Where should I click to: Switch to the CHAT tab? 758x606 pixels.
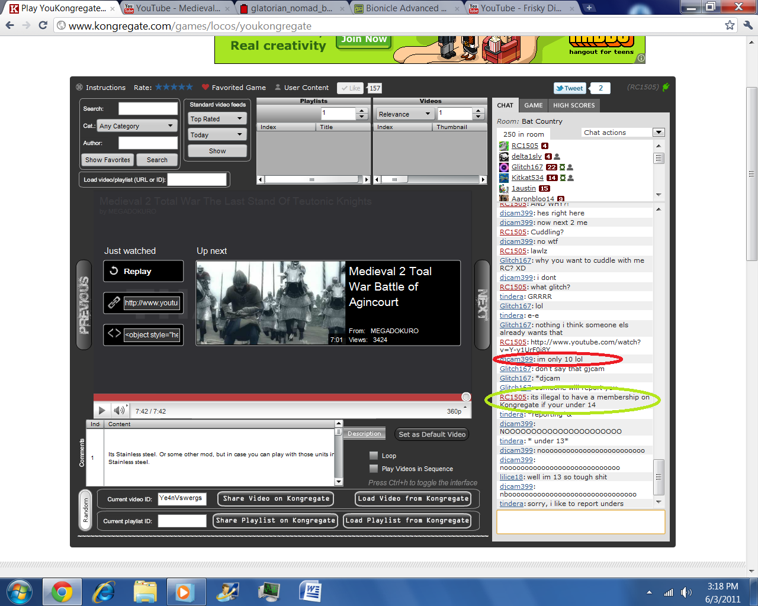point(505,105)
